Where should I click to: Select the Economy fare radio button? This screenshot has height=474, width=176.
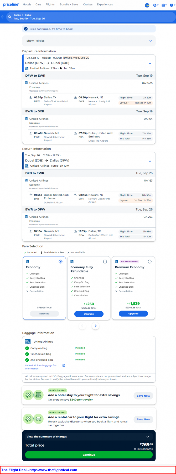(x=61, y=262)
